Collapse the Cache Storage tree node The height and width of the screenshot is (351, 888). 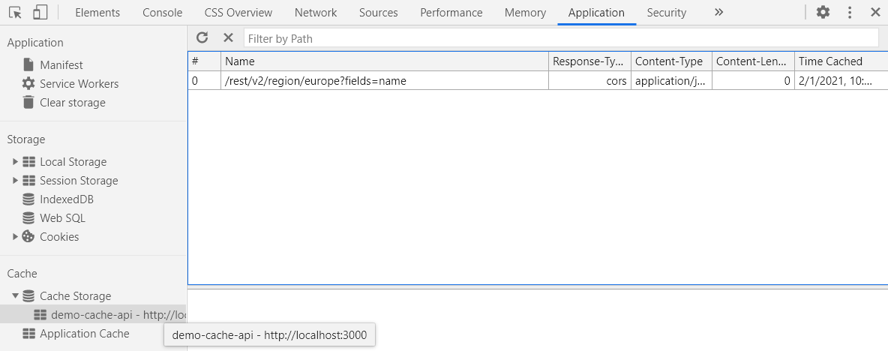point(15,295)
